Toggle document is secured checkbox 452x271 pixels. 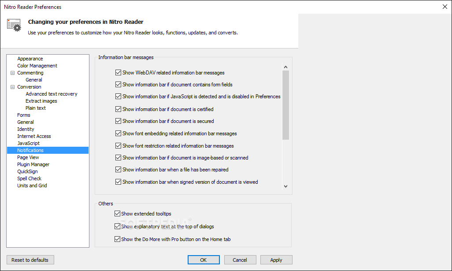point(118,121)
